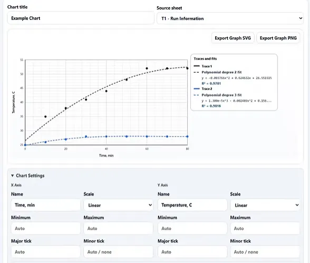The height and width of the screenshot is (263, 310).
Task: Set the X Axis Maximum field
Action: pyautogui.click(x=118, y=228)
